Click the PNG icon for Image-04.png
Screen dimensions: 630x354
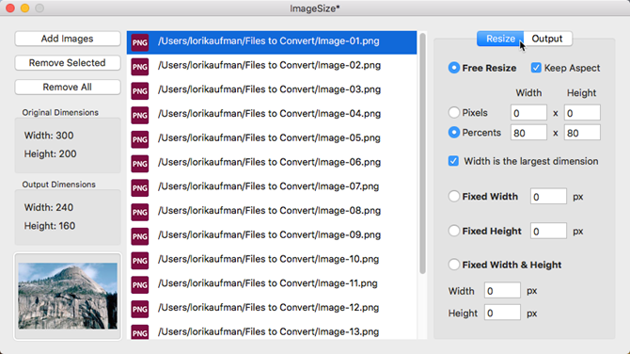pyautogui.click(x=140, y=115)
